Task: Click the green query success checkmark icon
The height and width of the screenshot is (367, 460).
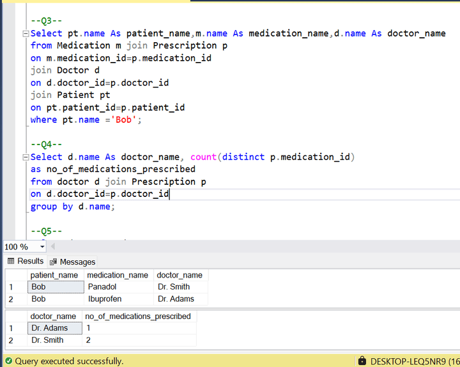Action: (x=8, y=361)
